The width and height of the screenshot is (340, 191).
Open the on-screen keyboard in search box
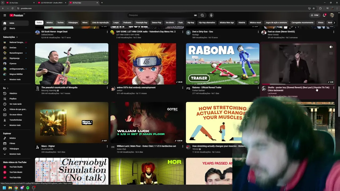click(195, 15)
